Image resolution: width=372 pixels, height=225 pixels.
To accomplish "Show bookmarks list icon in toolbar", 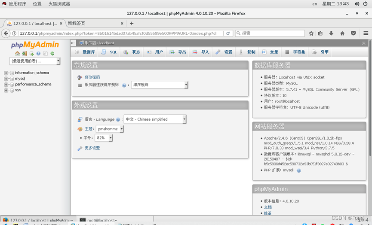I will 320,33.
